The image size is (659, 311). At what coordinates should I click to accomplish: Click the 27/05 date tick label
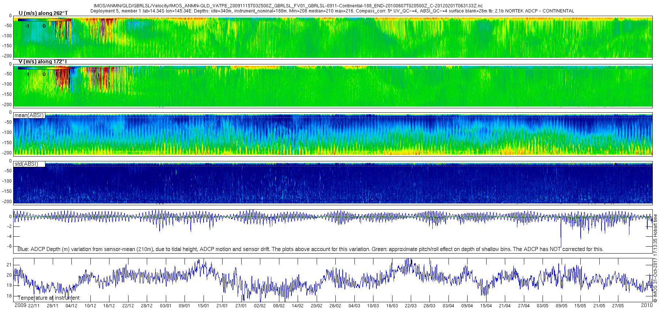[618, 306]
